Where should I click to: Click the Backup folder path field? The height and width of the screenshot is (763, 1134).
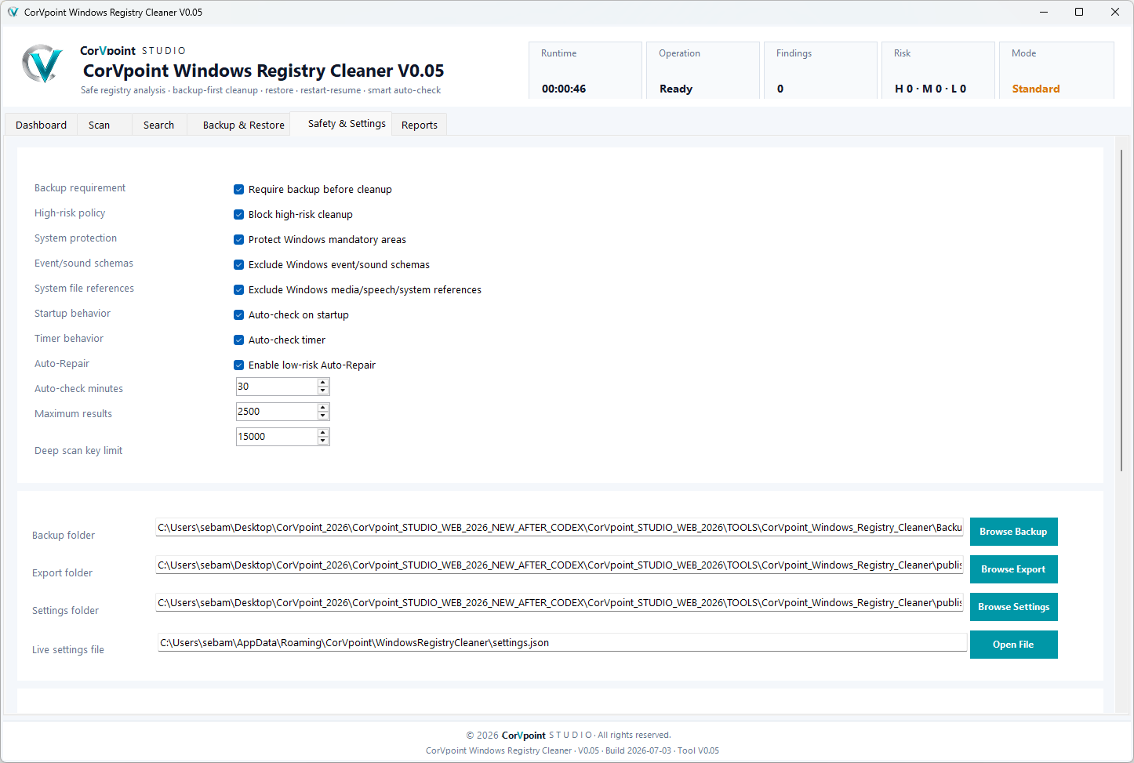coord(560,528)
